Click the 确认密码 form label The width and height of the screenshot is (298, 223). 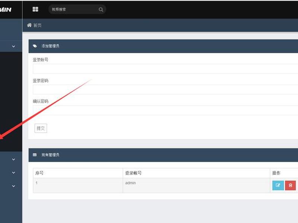(41, 101)
